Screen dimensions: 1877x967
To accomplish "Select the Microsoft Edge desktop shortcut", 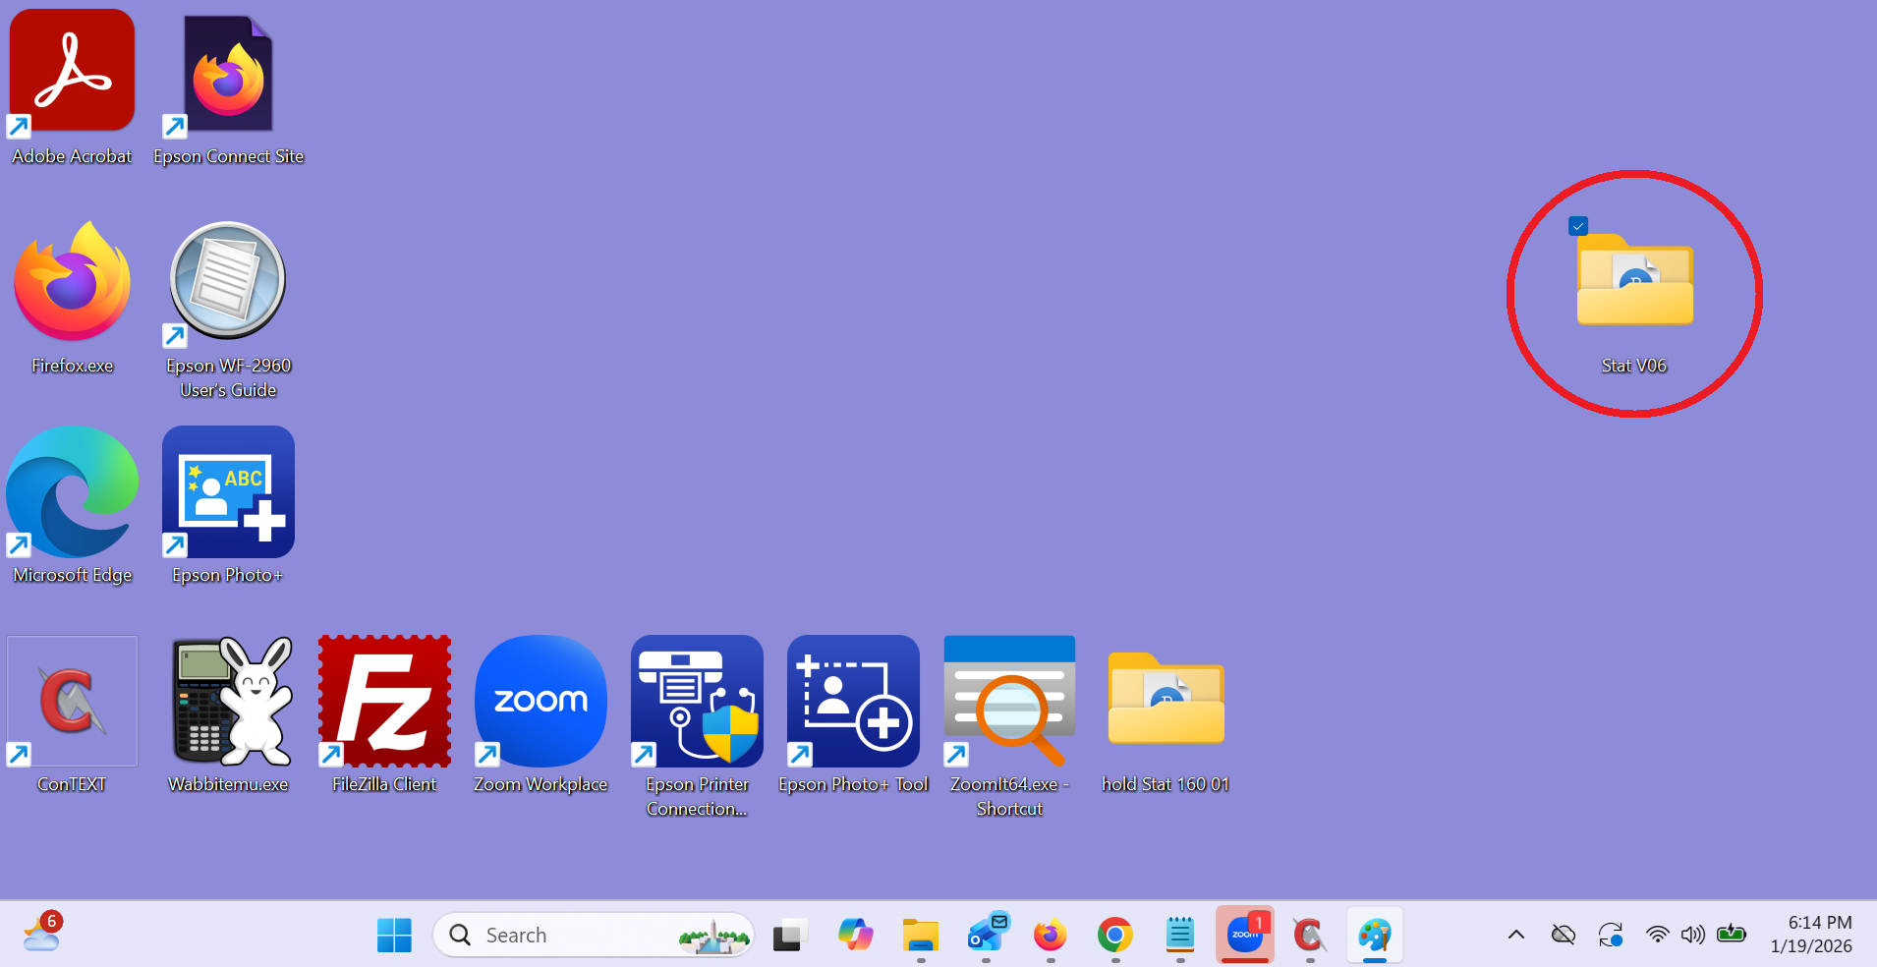I will (72, 491).
